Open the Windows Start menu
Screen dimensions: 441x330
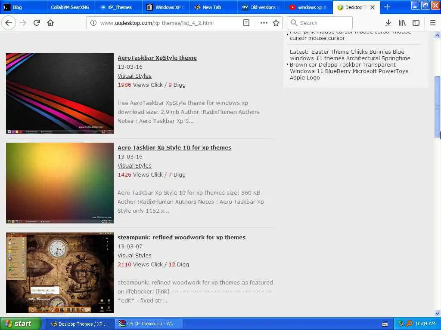coord(20,324)
